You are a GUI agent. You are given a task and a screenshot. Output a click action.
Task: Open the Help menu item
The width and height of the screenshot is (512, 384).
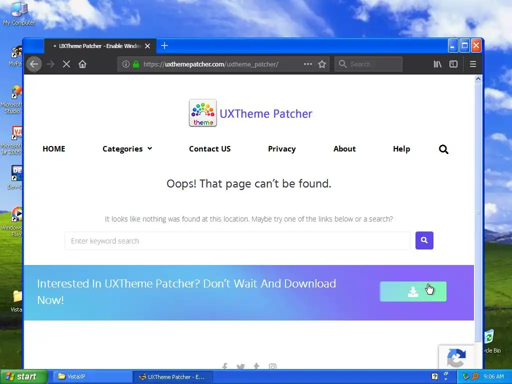click(x=401, y=149)
